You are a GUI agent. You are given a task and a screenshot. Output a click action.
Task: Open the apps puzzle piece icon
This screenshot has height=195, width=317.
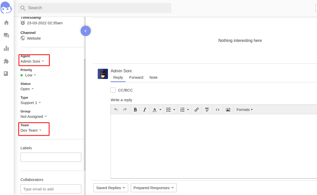coord(6,61)
